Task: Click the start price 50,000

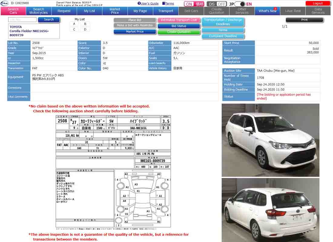Action: [314, 43]
